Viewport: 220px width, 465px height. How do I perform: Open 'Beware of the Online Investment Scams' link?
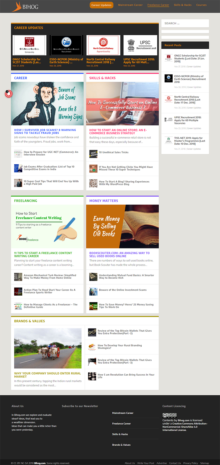coord(123,290)
